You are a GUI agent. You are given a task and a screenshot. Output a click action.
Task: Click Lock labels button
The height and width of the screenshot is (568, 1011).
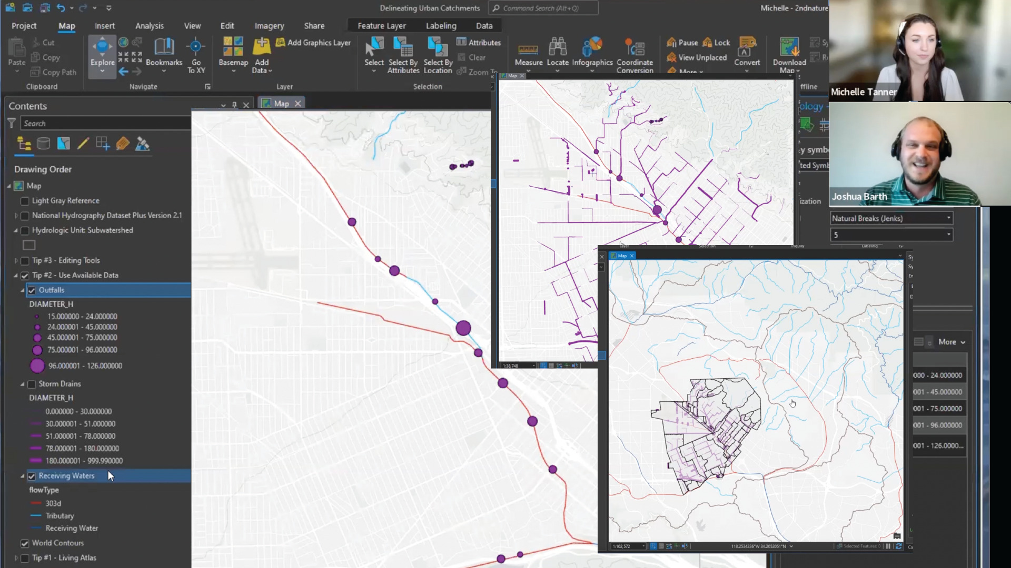click(x=717, y=43)
